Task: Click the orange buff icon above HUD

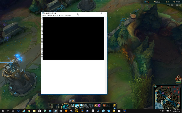Action: click(x=73, y=101)
